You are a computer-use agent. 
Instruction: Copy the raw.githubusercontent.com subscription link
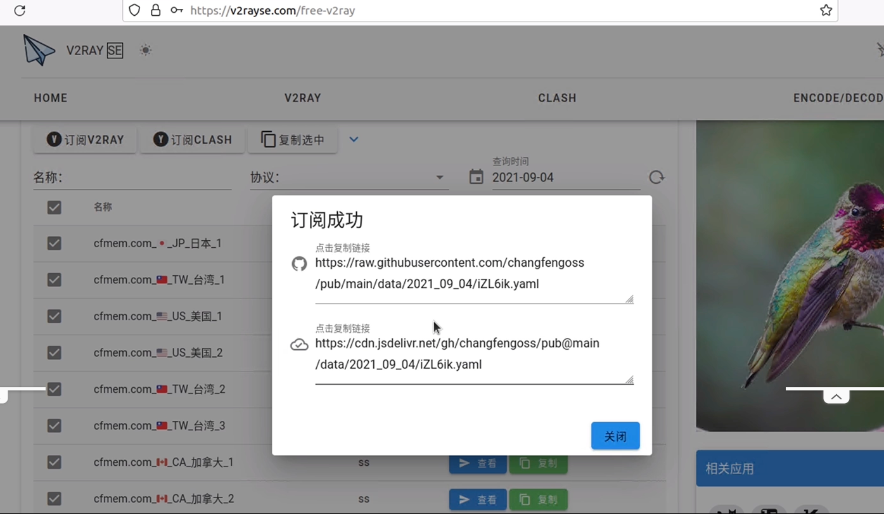pos(474,273)
